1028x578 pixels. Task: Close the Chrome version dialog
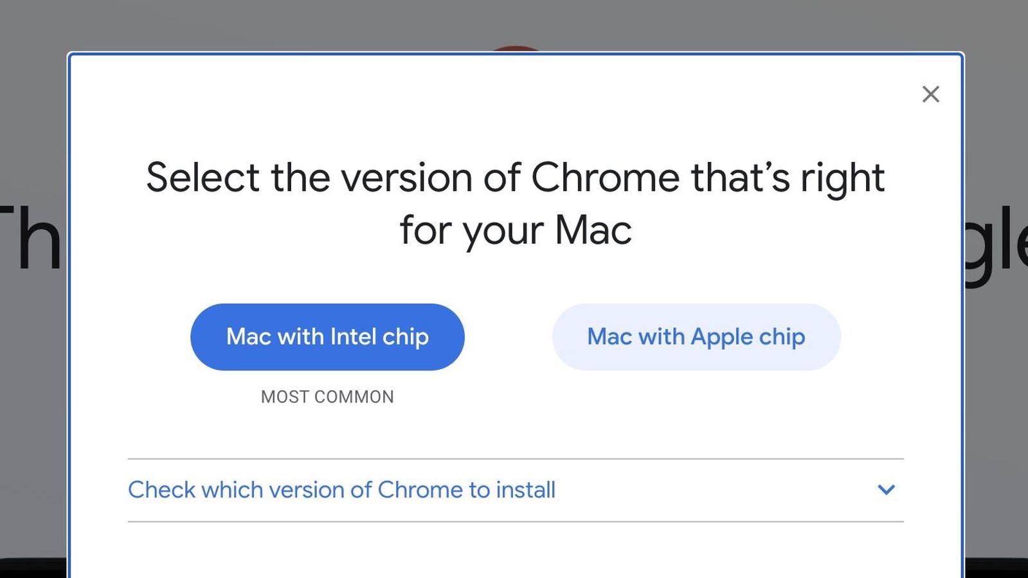(x=930, y=95)
